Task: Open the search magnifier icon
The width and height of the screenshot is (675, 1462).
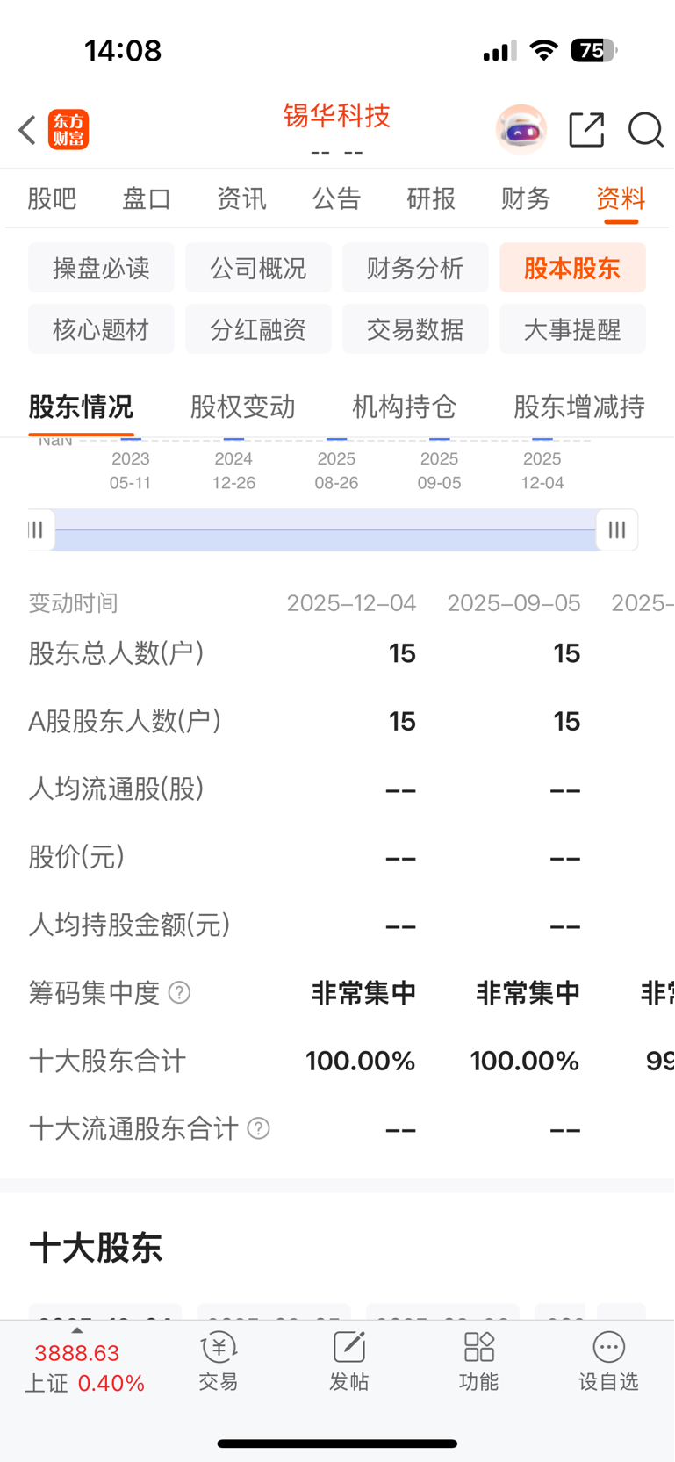Action: pos(645,130)
